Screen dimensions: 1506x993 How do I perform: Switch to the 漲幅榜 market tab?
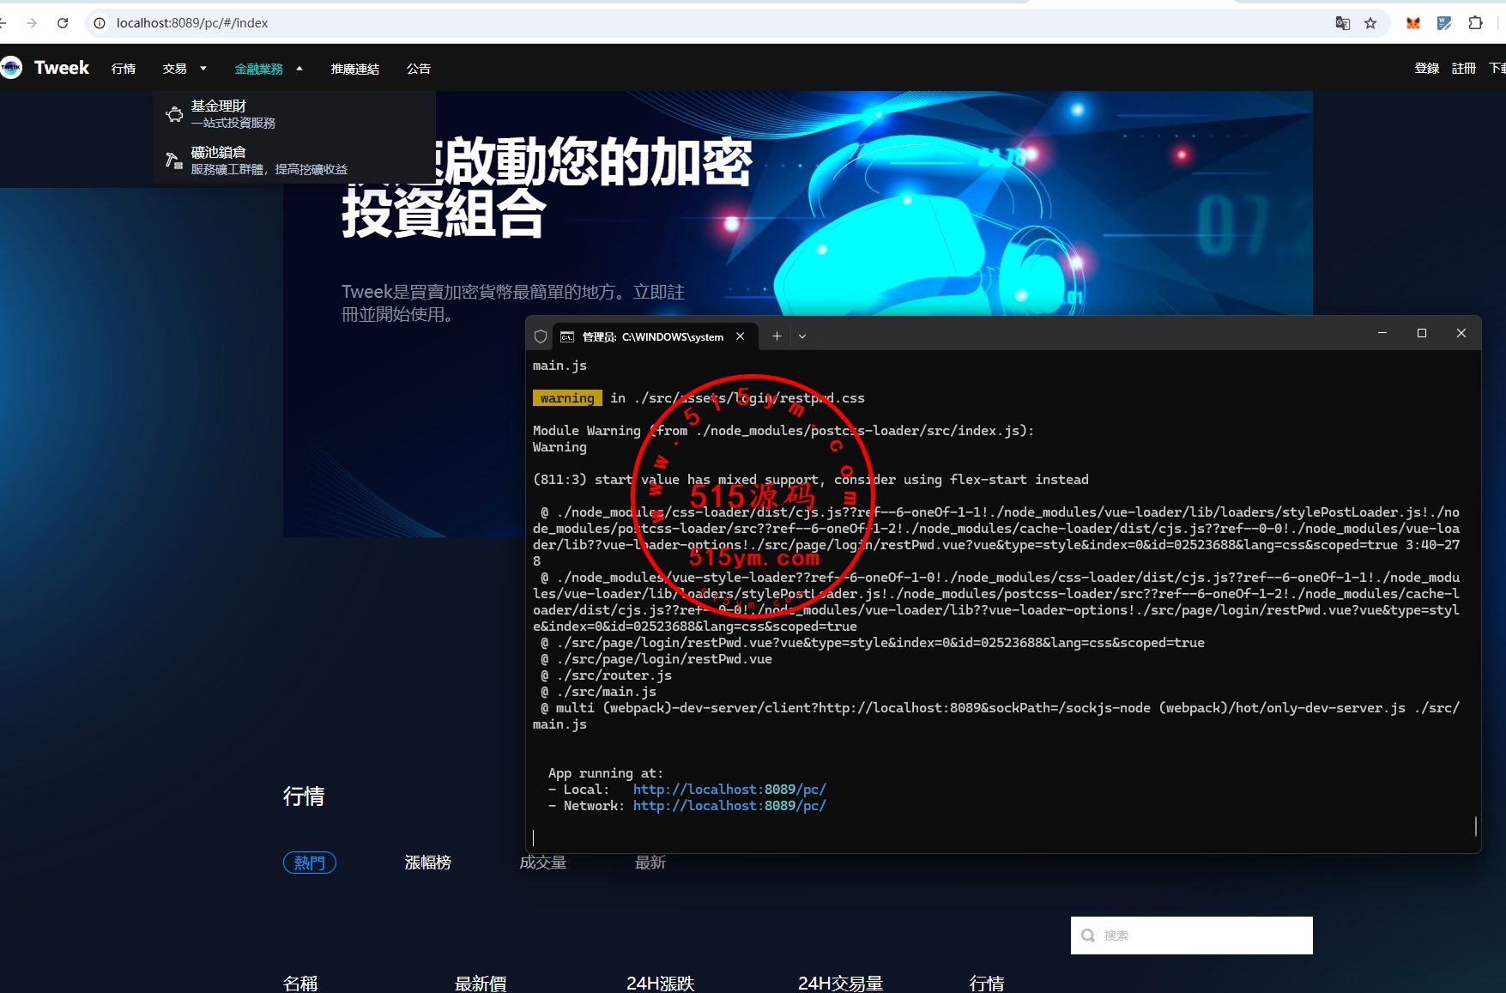tap(427, 863)
